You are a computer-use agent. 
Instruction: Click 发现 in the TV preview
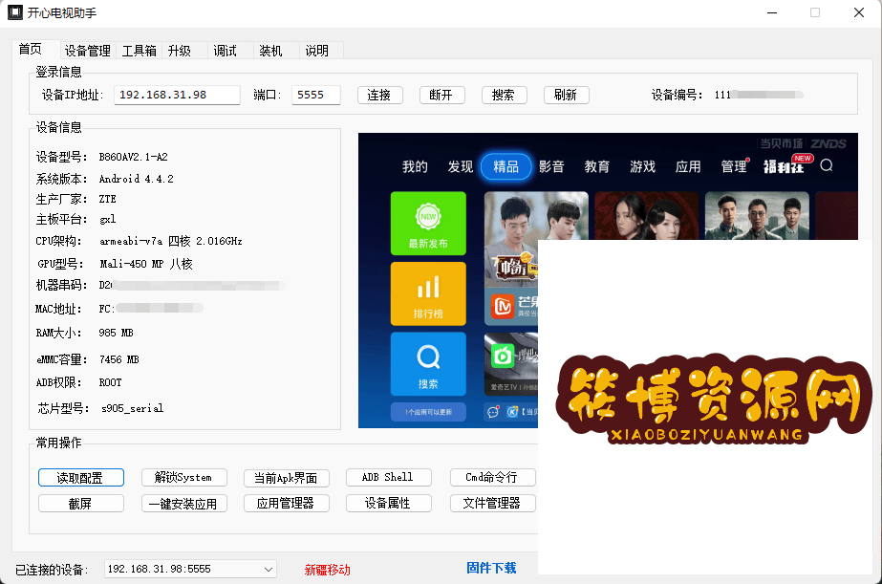[x=461, y=166]
